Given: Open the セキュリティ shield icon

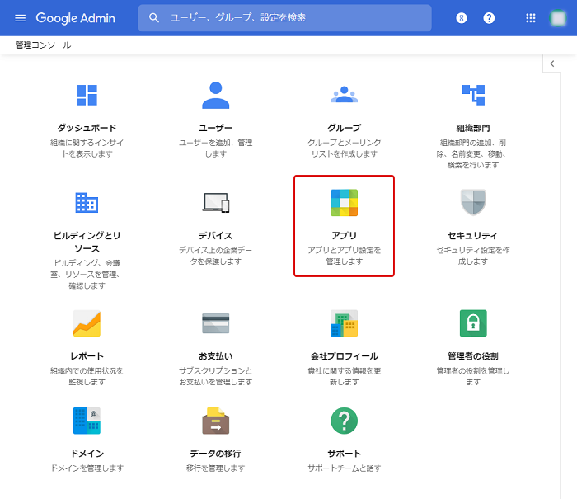Looking at the screenshot, I should click(473, 203).
